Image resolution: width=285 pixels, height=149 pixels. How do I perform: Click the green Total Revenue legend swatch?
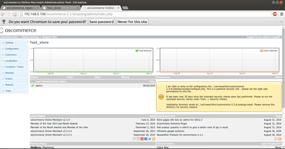[137, 51]
